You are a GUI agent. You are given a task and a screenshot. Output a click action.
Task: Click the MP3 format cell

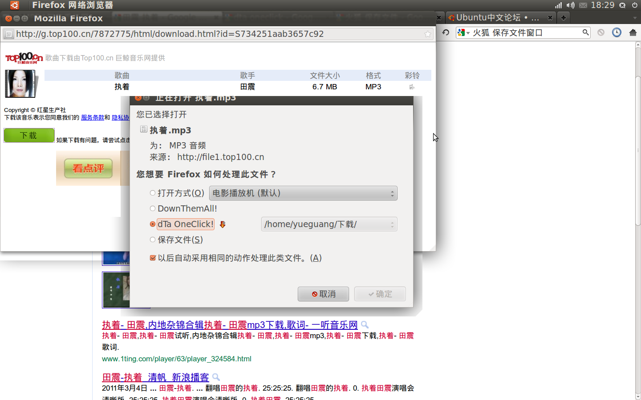[x=373, y=87]
